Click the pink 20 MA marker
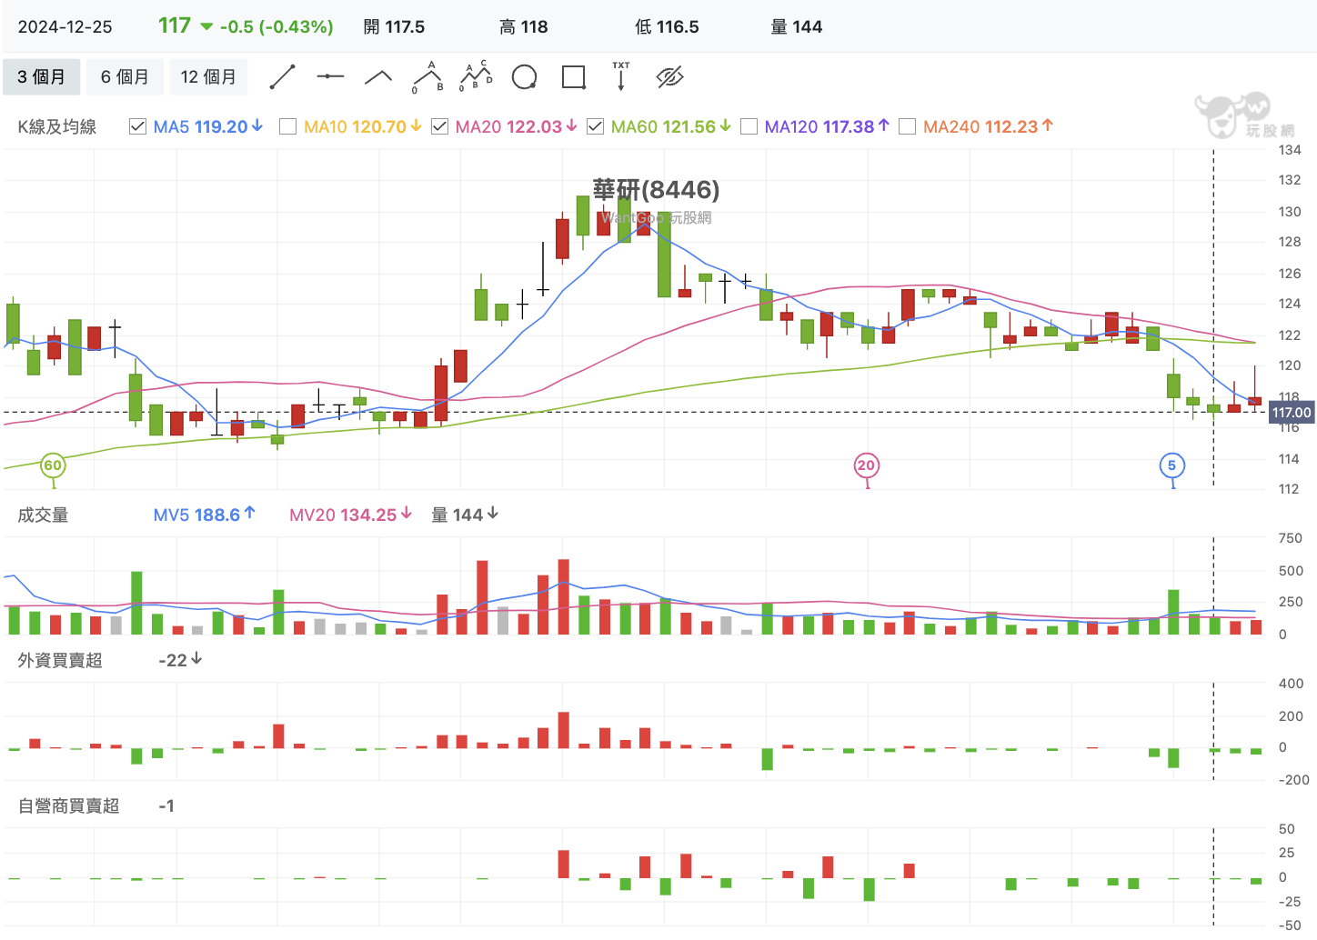This screenshot has height=940, width=1317. [866, 465]
